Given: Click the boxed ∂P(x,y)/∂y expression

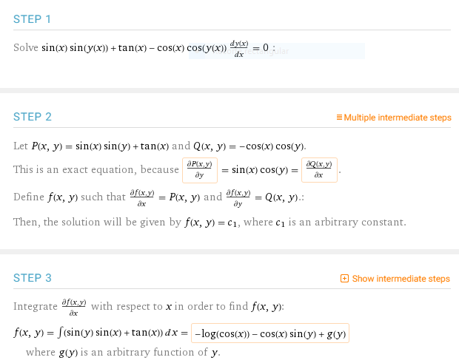Looking at the screenshot, I should pos(200,170).
